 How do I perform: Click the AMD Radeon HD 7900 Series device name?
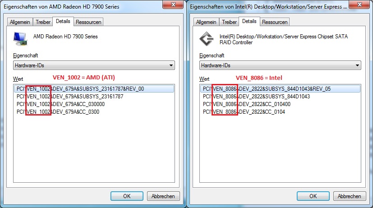point(65,37)
